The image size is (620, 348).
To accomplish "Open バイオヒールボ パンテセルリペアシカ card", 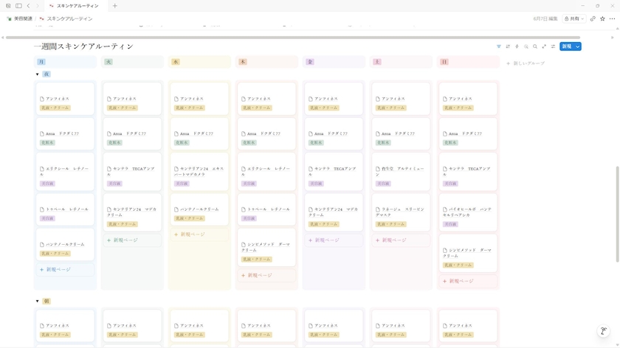I will (x=468, y=212).
